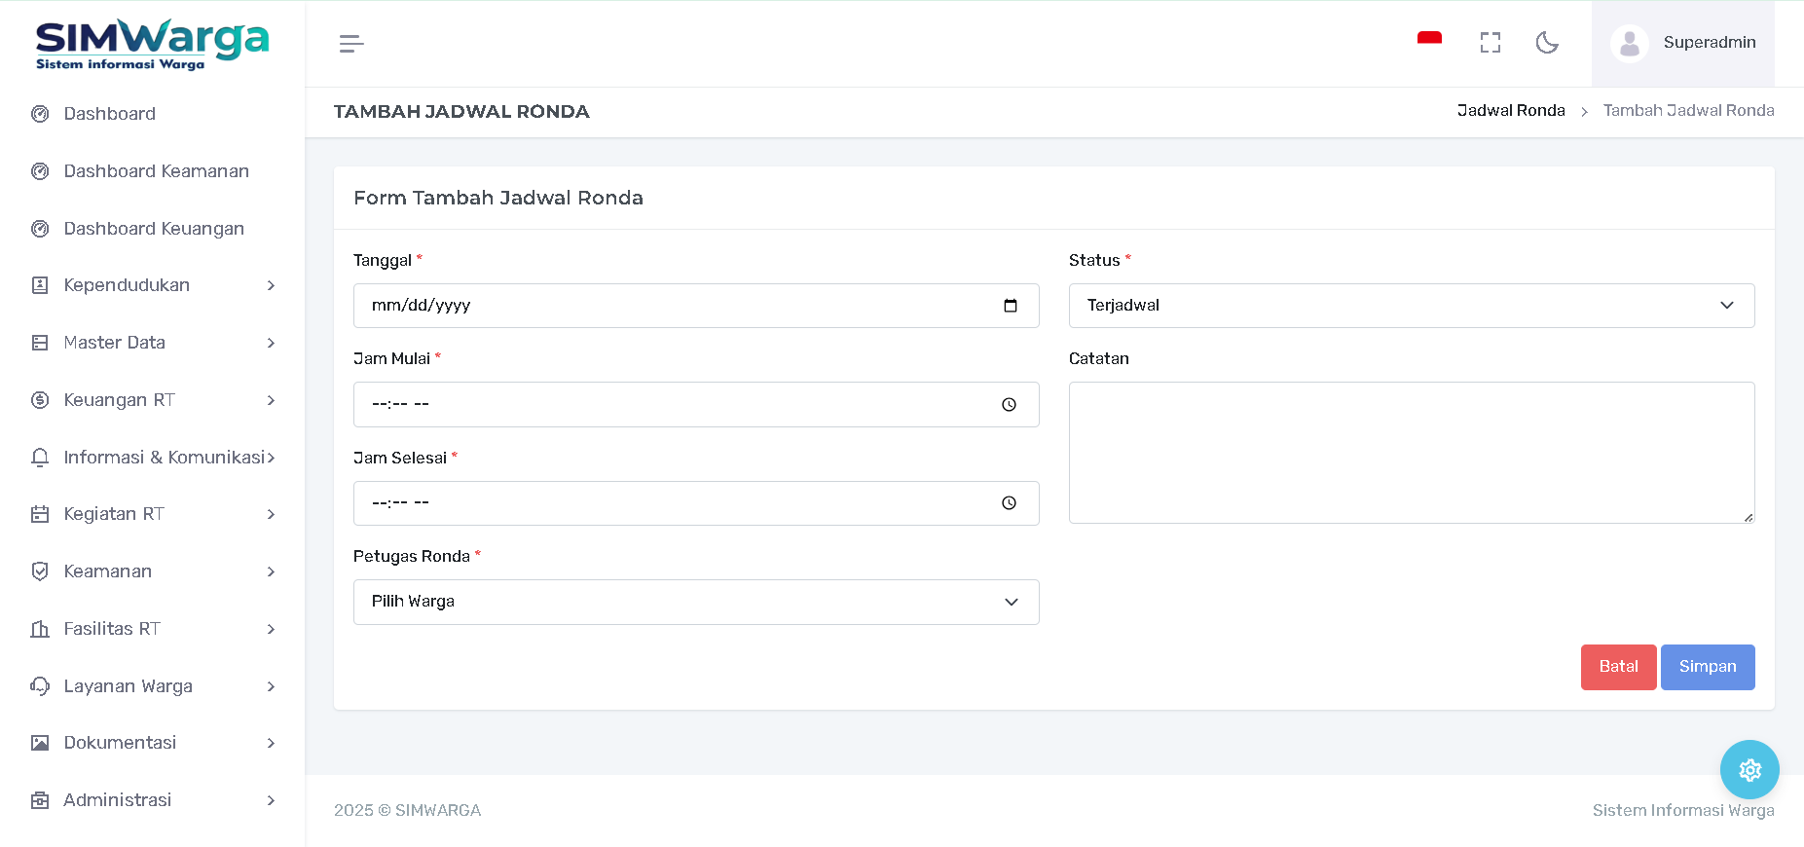1804x847 pixels.
Task: Open calendar picker in Tanggal field
Action: point(1010,306)
